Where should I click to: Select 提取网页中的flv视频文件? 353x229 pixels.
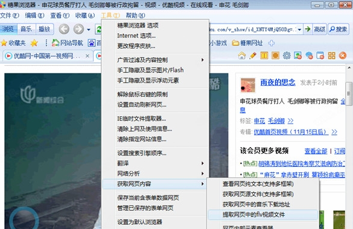tap(262, 215)
